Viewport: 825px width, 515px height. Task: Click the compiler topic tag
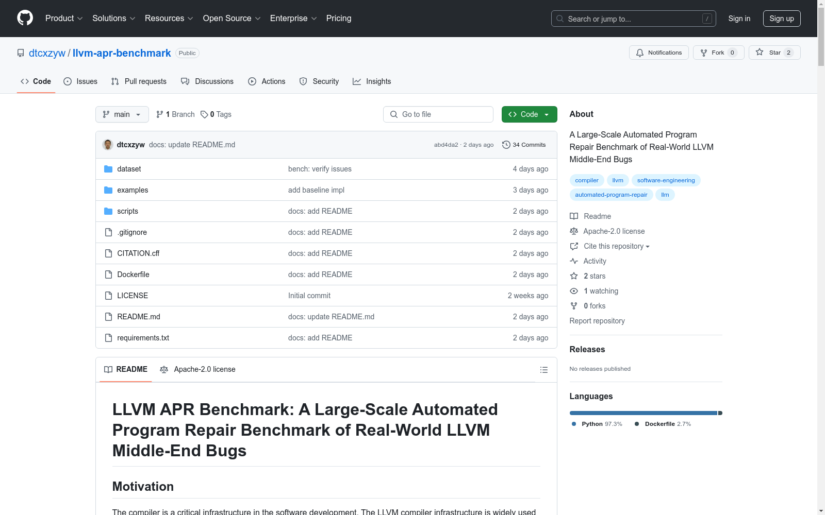[x=587, y=180]
